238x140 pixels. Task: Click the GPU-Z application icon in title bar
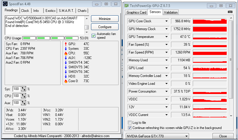[126, 6]
